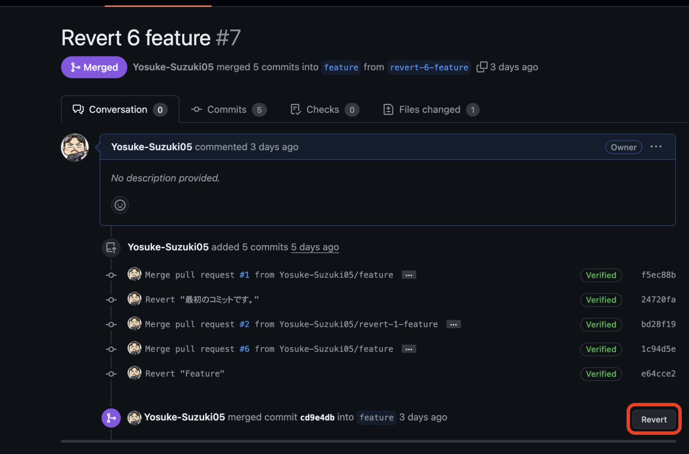
Task: Click the Verified badge for commit f5ec88b
Action: click(x=601, y=275)
